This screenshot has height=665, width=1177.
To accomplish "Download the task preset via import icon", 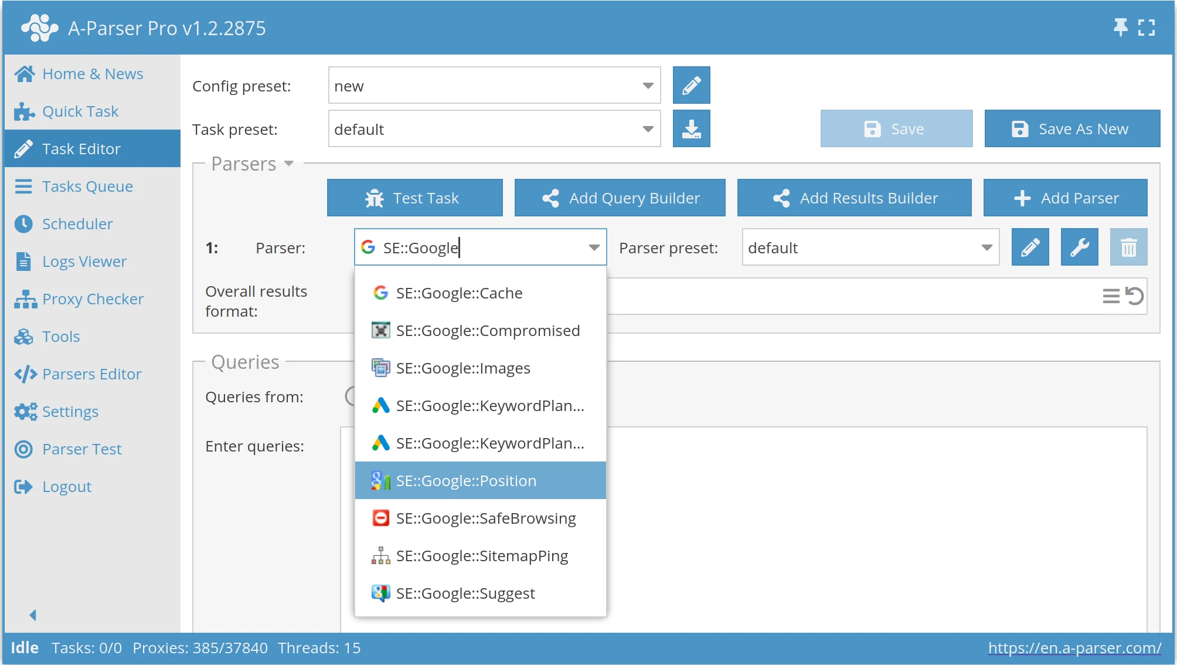I will pyautogui.click(x=691, y=128).
